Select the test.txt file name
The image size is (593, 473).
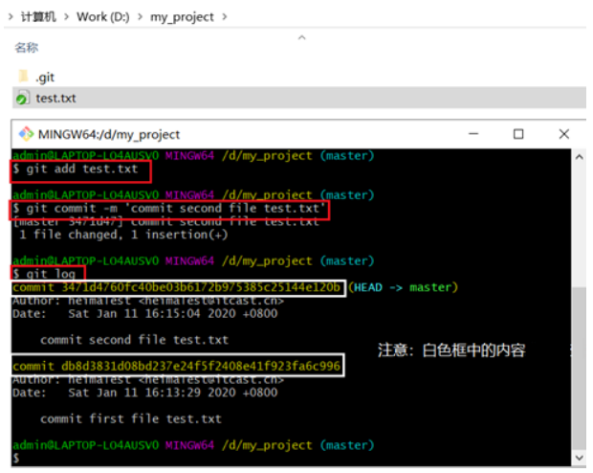click(55, 98)
